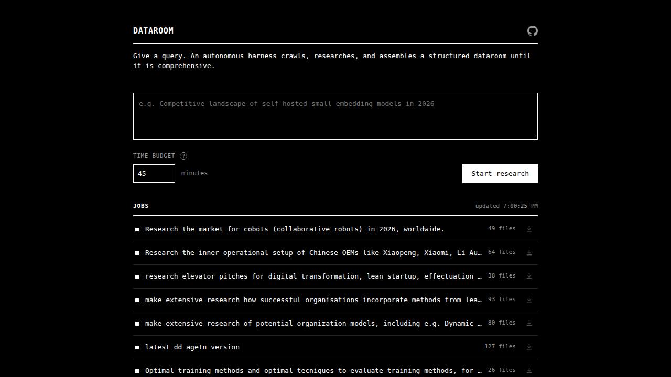Viewport: 671px width, 377px height.
Task: Click the status square of Chinese OEMs job
Action: click(x=137, y=253)
